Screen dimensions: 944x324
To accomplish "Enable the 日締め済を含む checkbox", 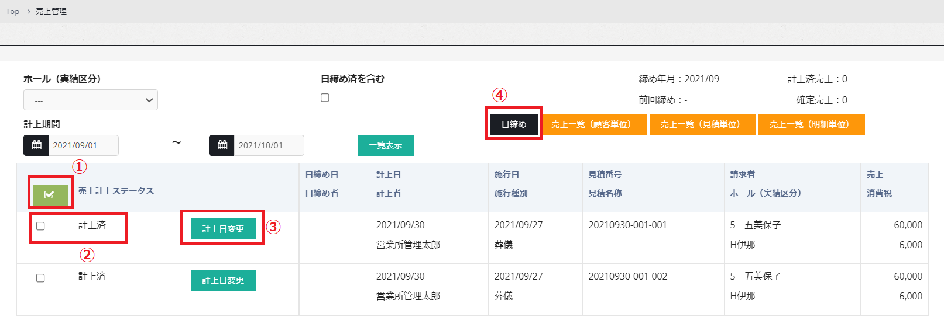I will point(325,97).
